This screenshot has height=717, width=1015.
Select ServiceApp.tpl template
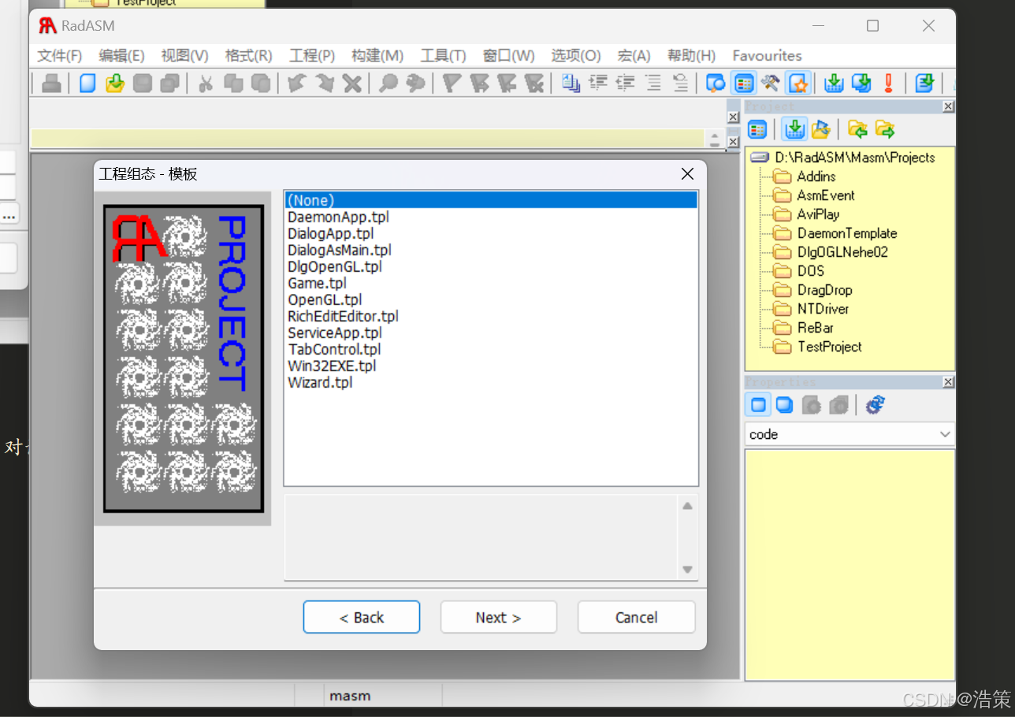point(334,332)
